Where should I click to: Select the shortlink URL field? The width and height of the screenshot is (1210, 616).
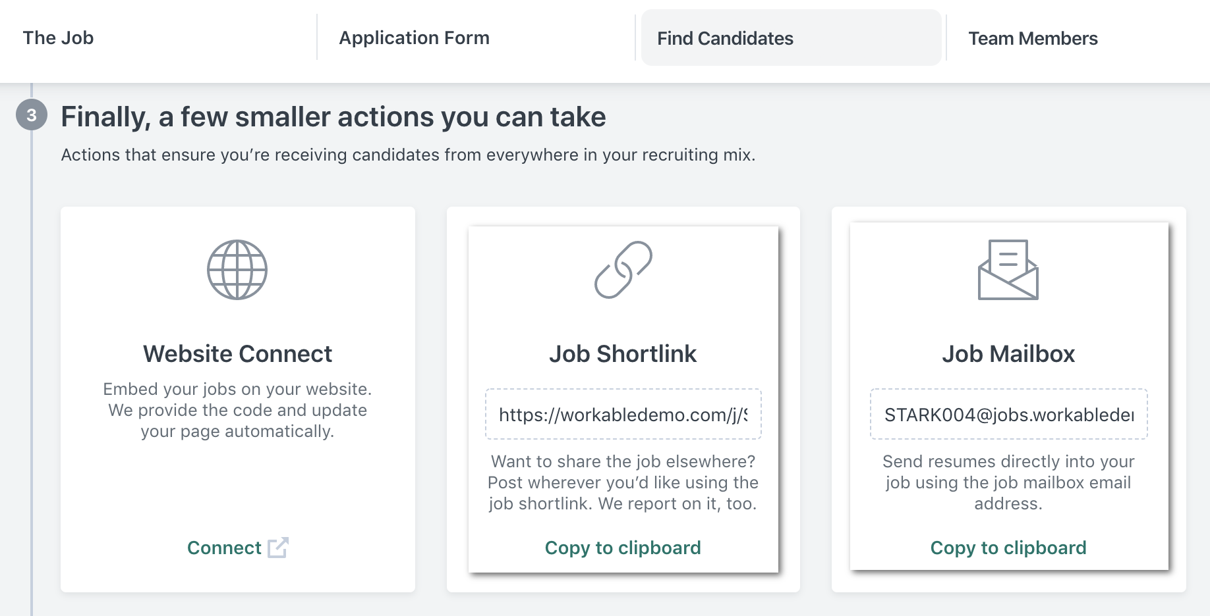(x=623, y=414)
